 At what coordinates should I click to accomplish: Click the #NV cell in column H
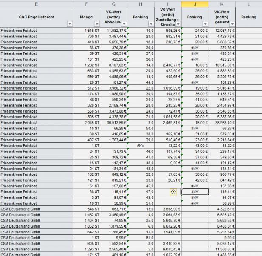pyautogui.click(x=141, y=146)
